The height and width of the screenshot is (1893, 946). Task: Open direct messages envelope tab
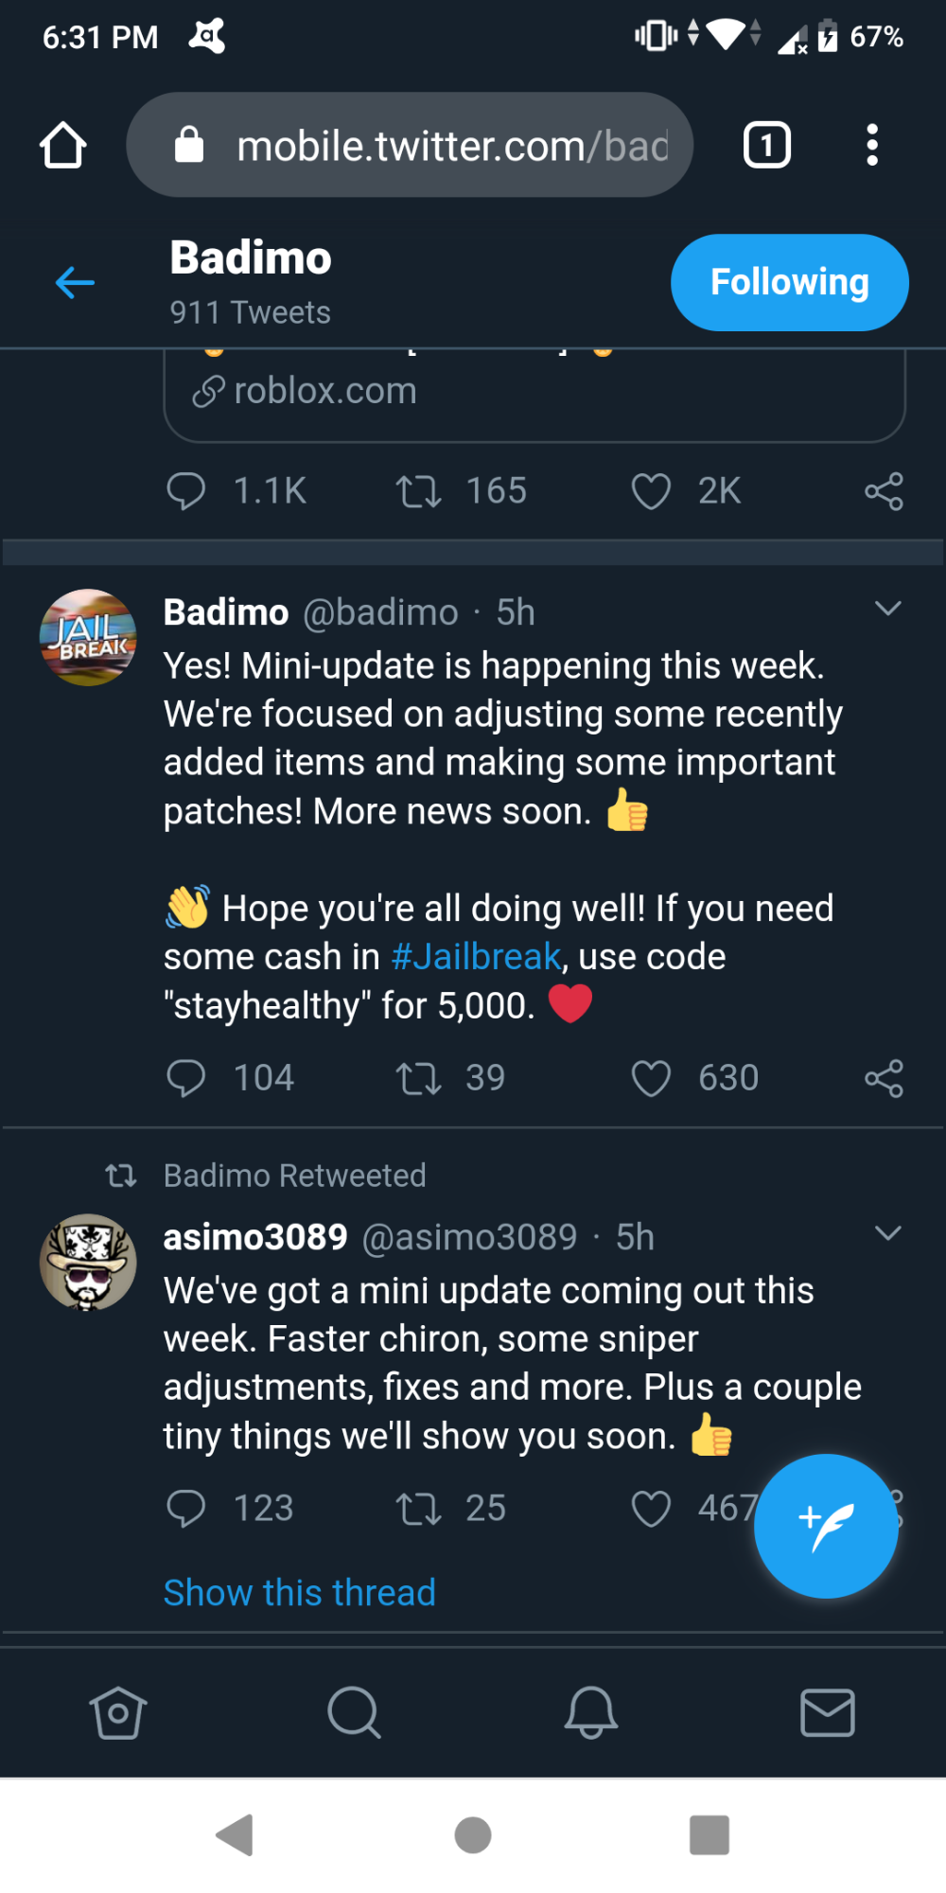828,1712
